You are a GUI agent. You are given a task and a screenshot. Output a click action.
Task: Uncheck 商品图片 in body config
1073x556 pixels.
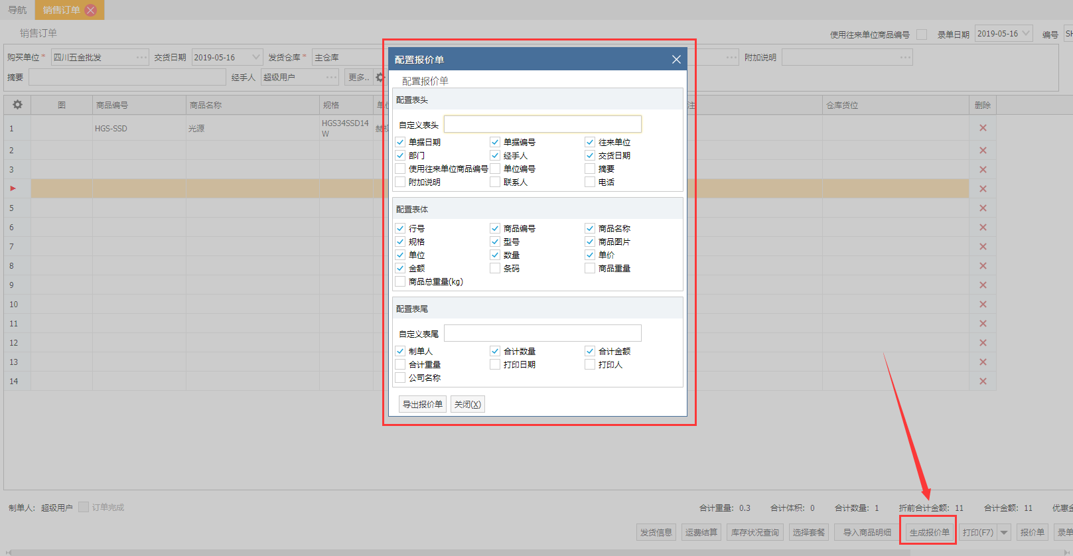[590, 242]
